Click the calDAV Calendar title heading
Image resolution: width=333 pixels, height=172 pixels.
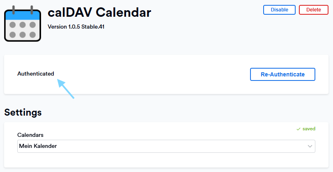(99, 13)
